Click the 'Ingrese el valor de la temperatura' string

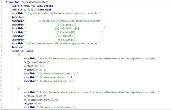coord(63,13)
